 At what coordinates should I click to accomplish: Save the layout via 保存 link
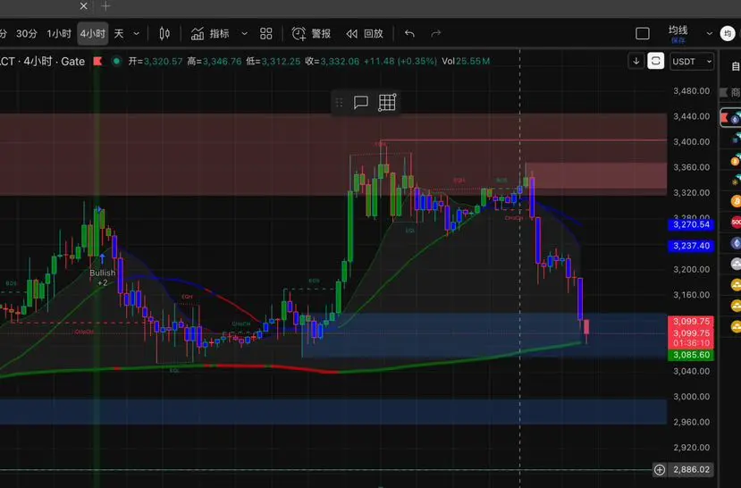(x=678, y=40)
